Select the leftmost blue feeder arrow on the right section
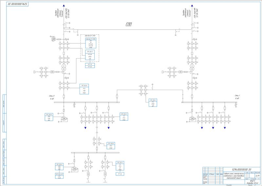Image resolution: width=262 pixels, height=186 pixels. 202,128
